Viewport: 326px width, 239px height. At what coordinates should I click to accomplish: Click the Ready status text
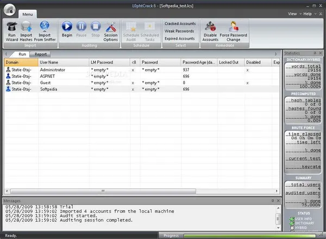click(11, 235)
